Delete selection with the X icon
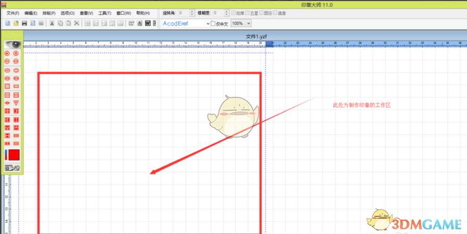Screen dimensions: 467x234 (77, 23)
